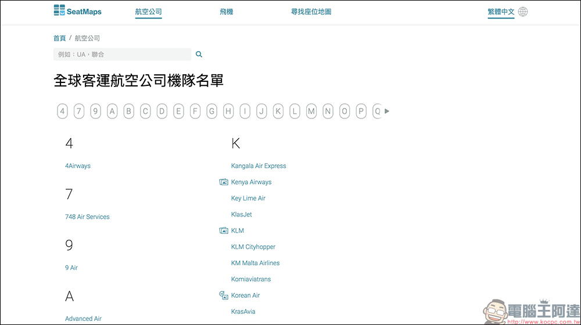This screenshot has height=325, width=581.
Task: Open the KLM airline link
Action: [x=238, y=230]
